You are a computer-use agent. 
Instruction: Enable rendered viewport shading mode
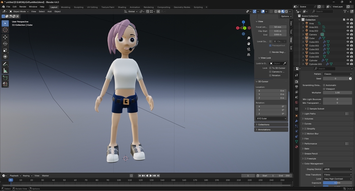pos(286,11)
